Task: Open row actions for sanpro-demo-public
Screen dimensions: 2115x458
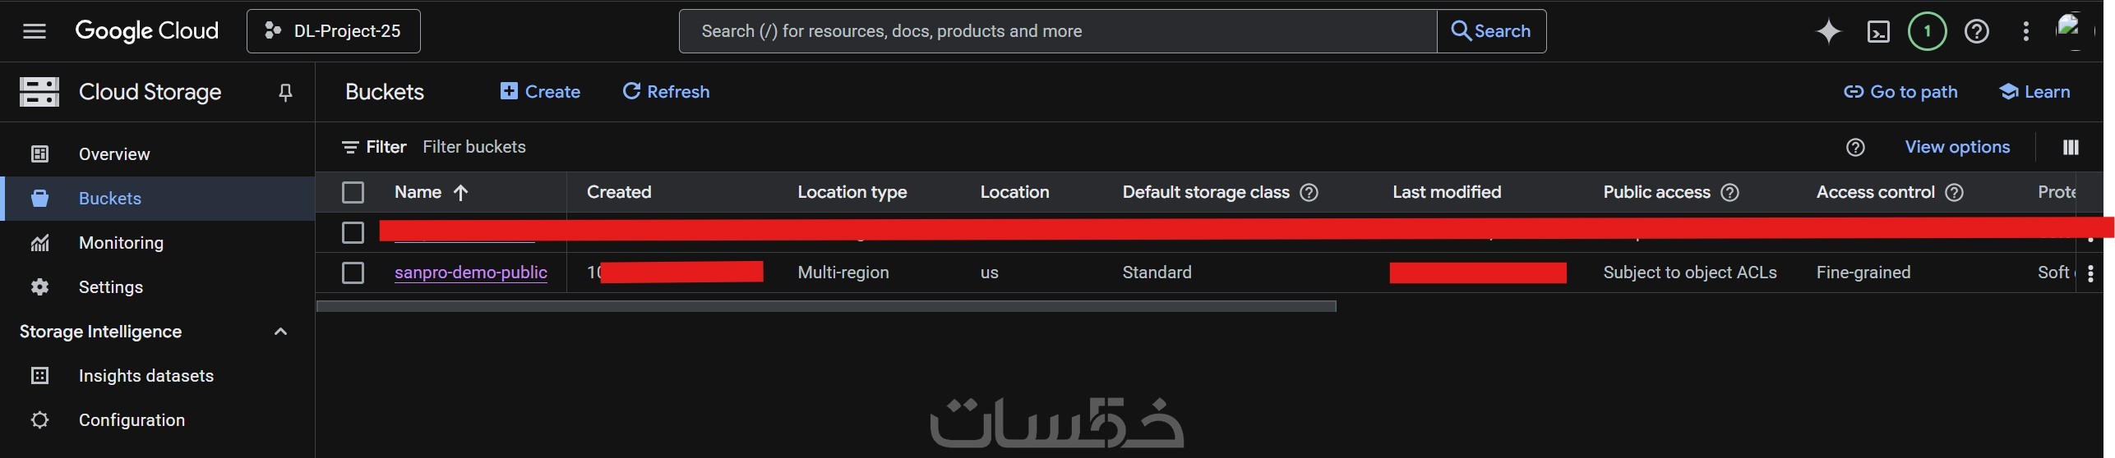Action: 2090,273
